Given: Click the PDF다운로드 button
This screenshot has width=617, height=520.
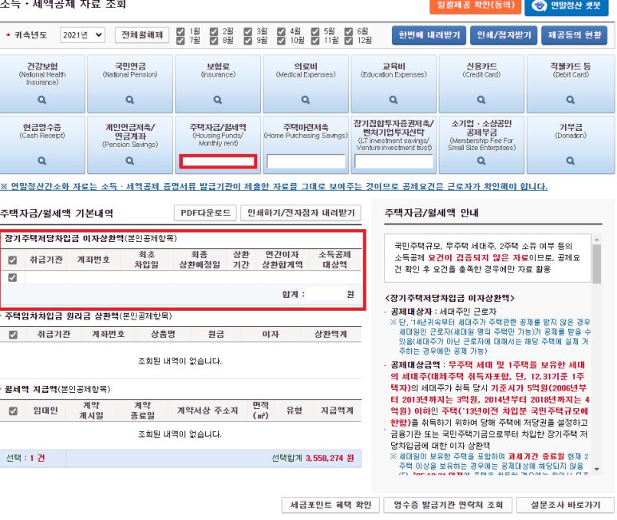Looking at the screenshot, I should [x=205, y=213].
